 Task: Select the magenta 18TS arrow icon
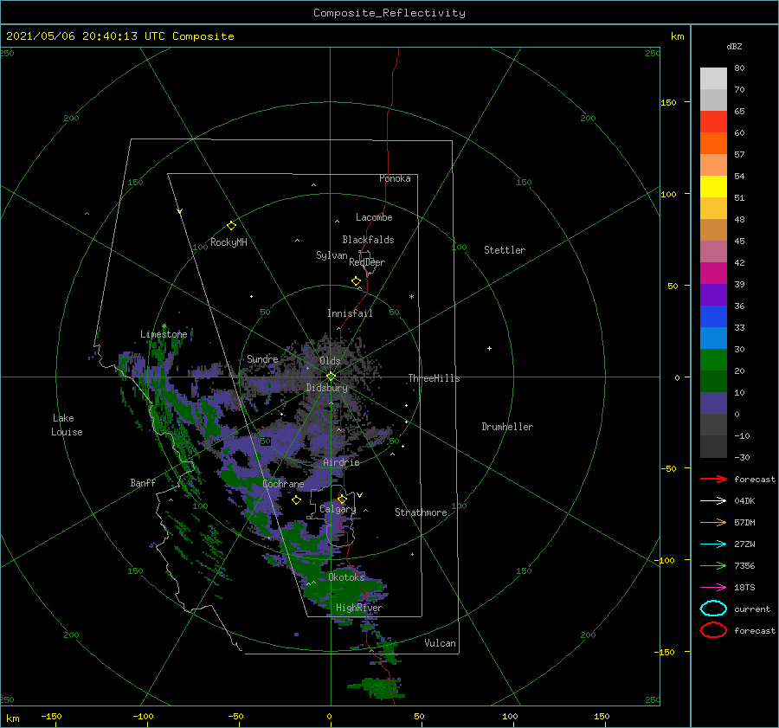tap(713, 588)
